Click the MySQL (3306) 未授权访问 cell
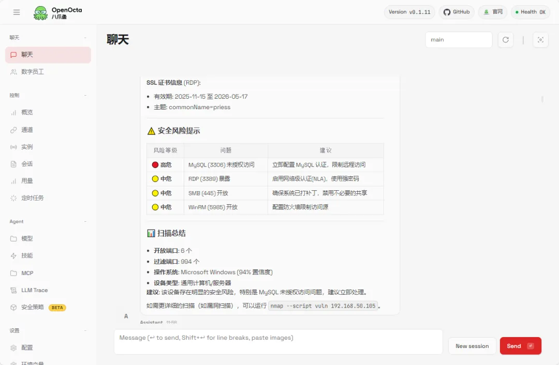Screen dimensions: 559x365 coord(226,165)
